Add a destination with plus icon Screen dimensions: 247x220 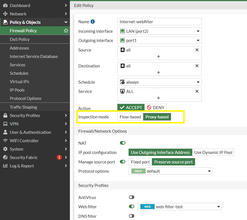(159, 72)
